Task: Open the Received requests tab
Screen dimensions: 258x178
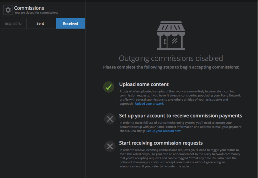Action: tap(70, 23)
